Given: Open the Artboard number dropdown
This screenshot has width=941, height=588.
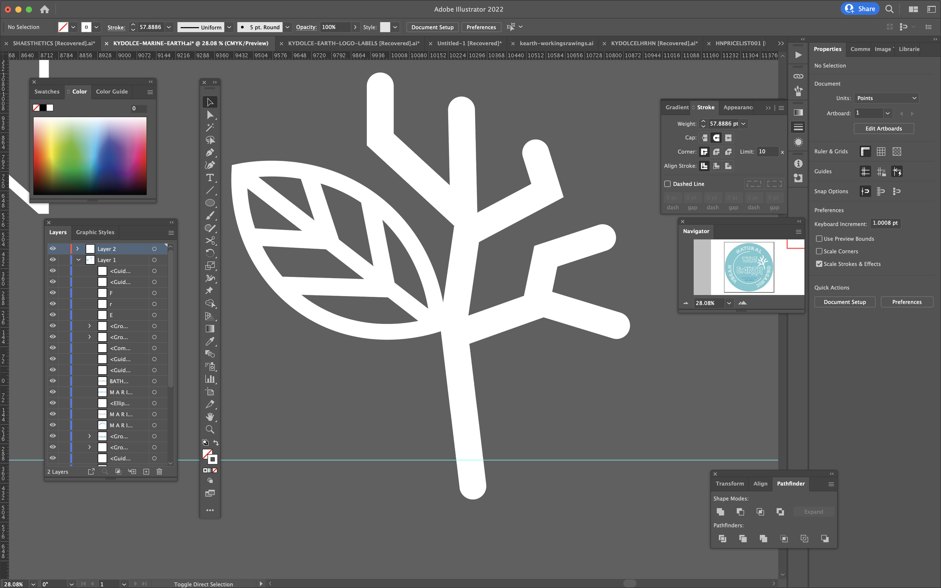Looking at the screenshot, I should tap(887, 113).
